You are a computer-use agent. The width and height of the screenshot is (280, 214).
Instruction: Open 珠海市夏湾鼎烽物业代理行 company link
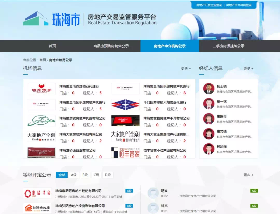click(x=79, y=86)
